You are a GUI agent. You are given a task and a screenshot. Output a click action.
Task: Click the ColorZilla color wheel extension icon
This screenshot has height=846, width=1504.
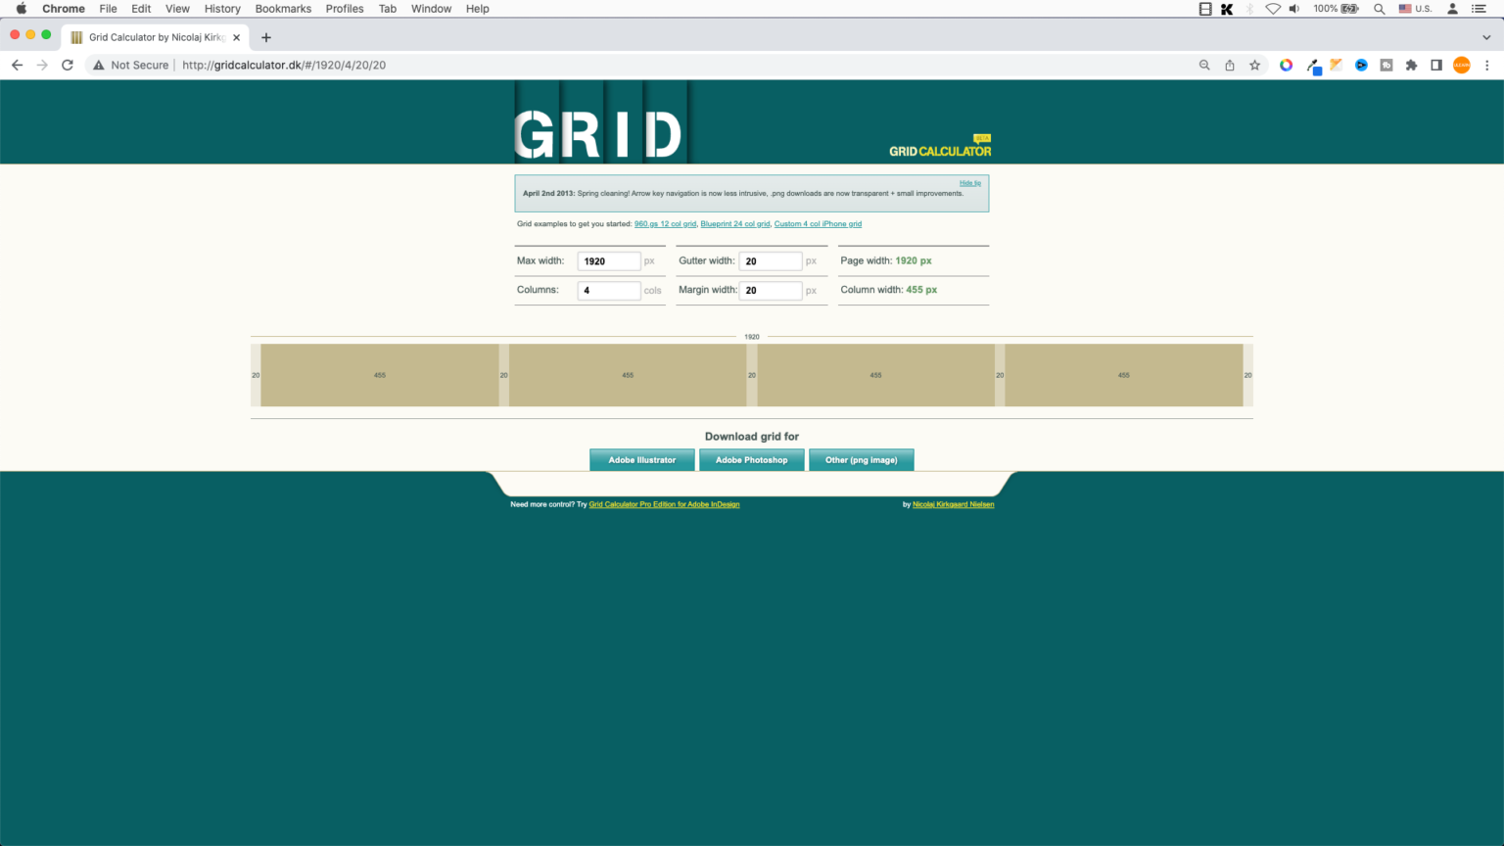pos(1286,65)
